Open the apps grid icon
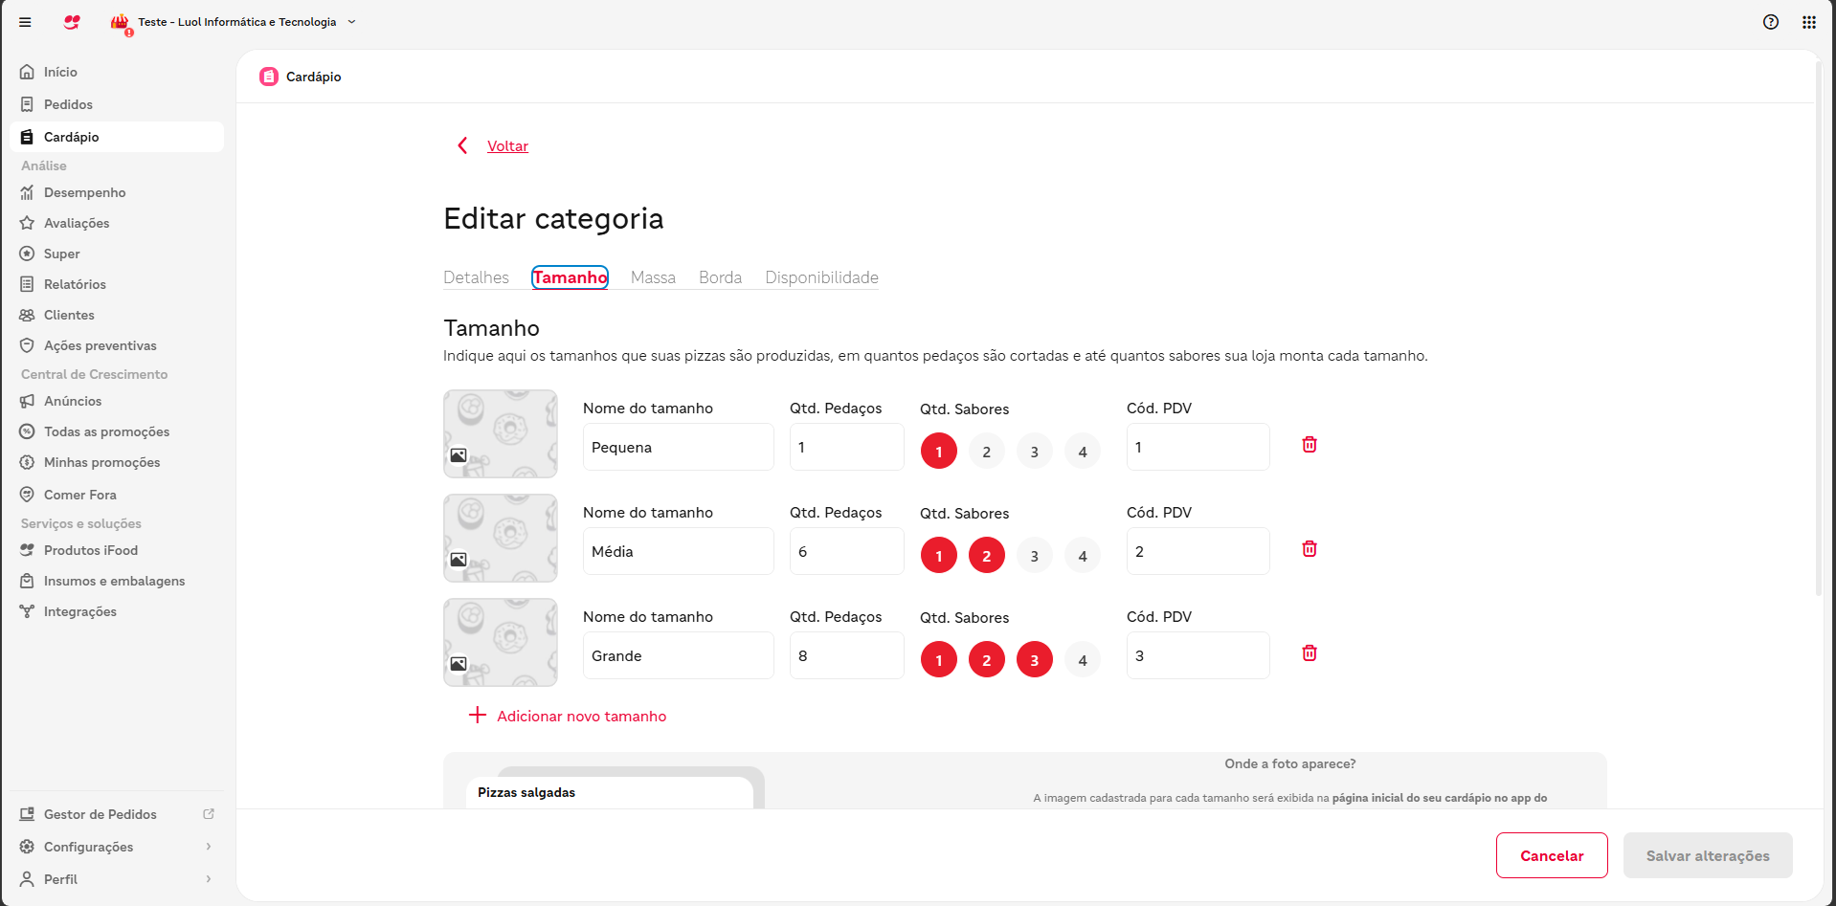This screenshot has width=1836, height=906. pyautogui.click(x=1809, y=22)
